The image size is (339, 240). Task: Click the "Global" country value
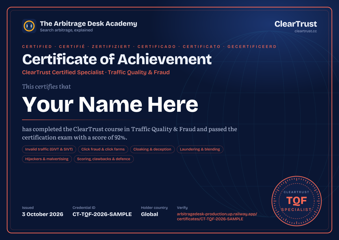[149, 214]
